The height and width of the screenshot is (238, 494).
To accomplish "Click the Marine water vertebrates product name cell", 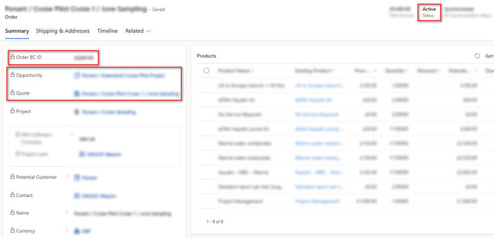I will coord(244,143).
